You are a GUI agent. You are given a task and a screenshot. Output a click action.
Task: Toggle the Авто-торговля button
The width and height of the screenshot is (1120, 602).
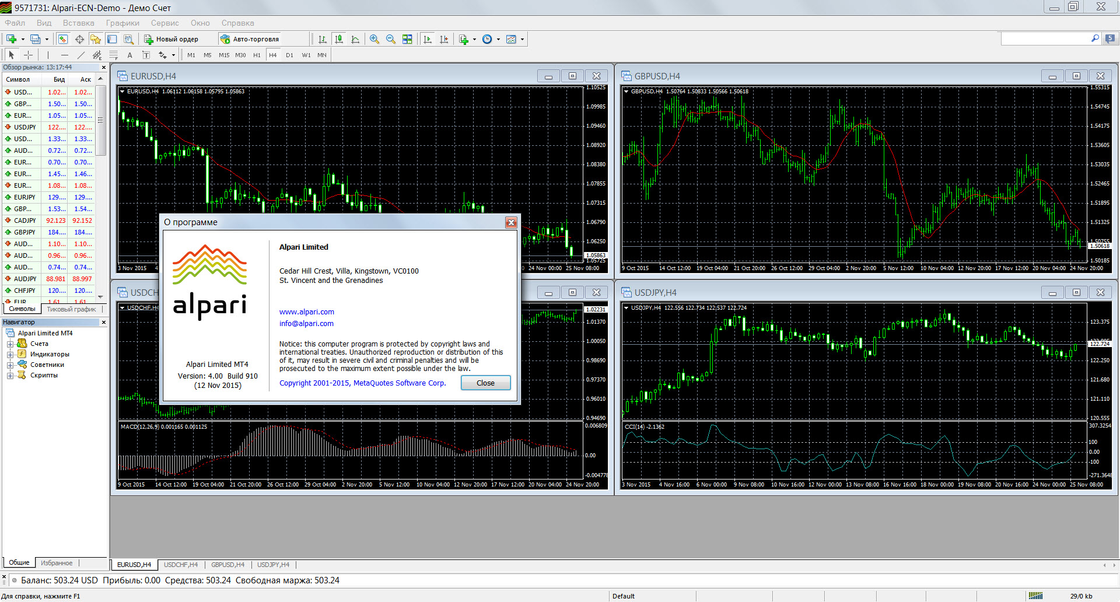tap(250, 39)
